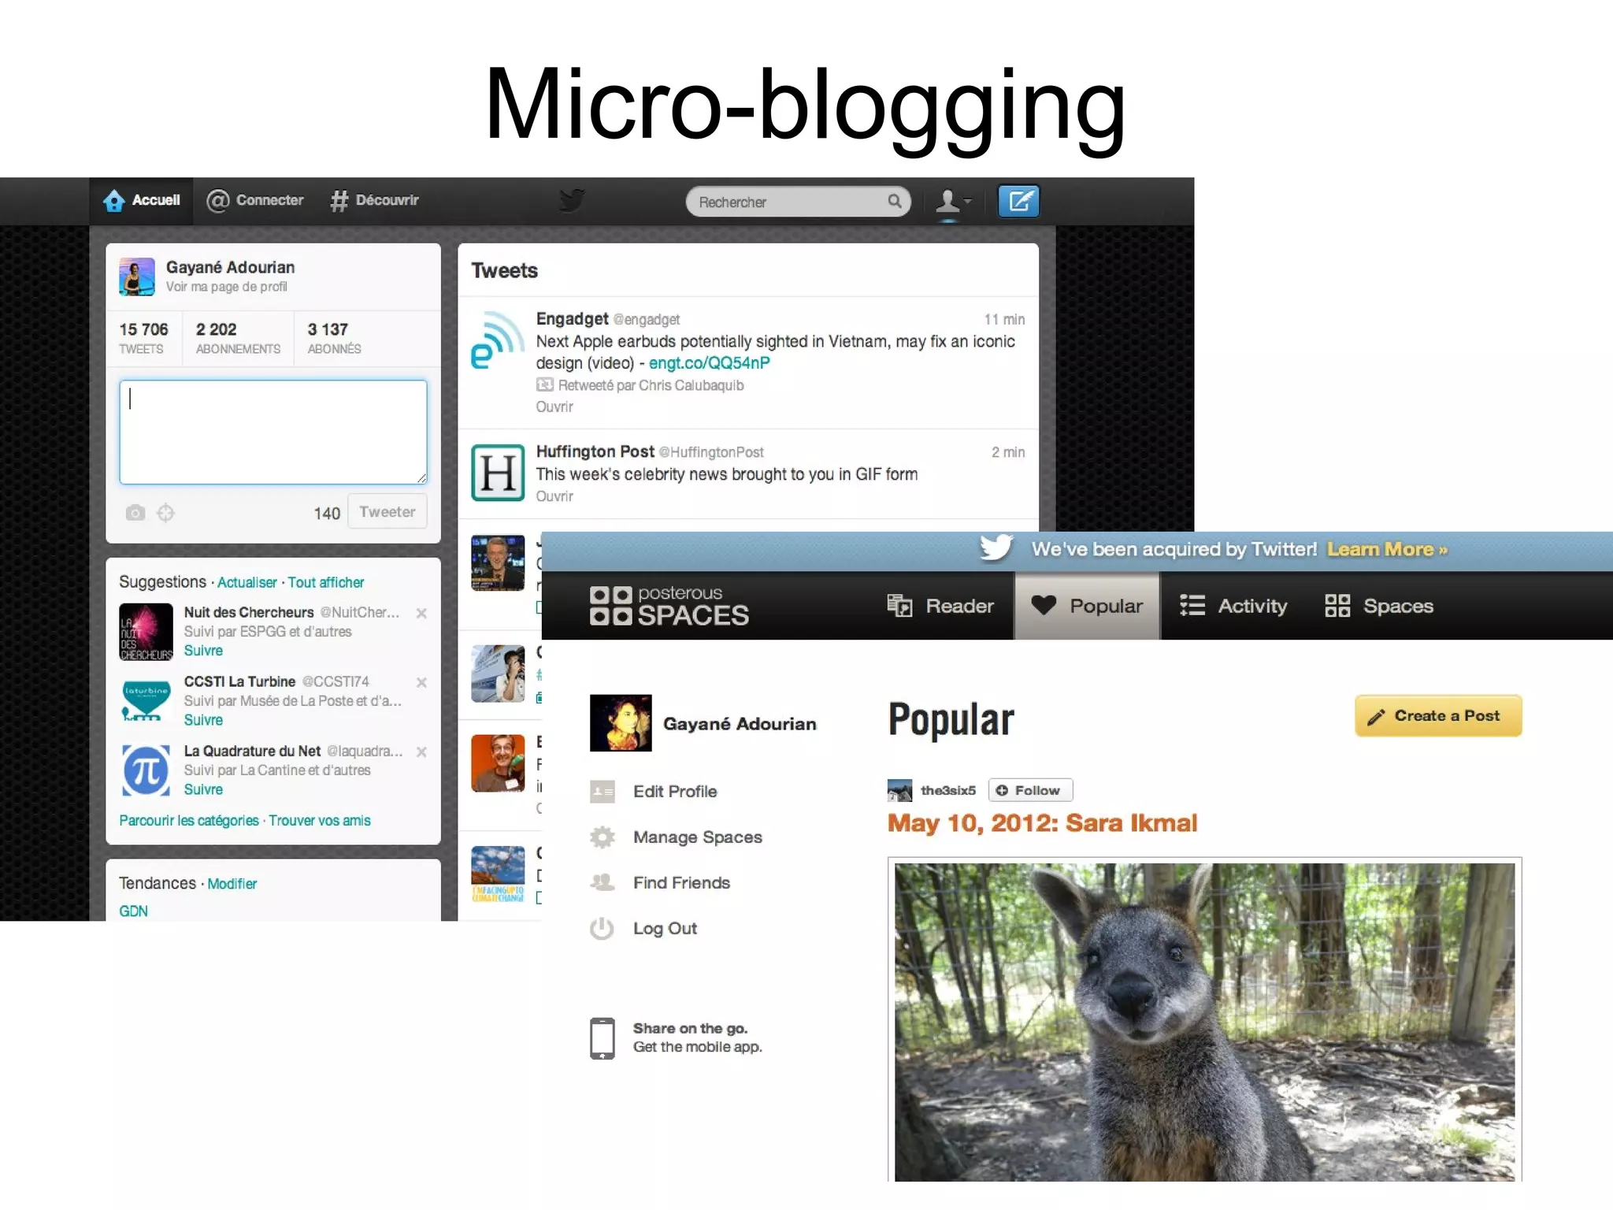
Task: Open the GDN trend
Action: point(133,911)
